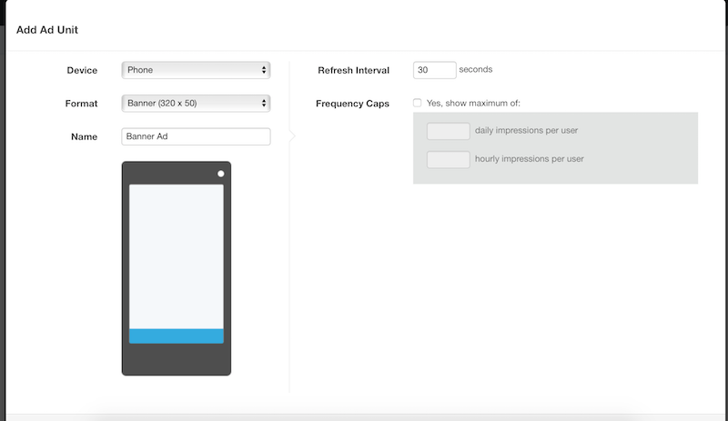This screenshot has width=728, height=421.
Task: Open the Format dropdown showing Banner (320 x 50)
Action: [196, 103]
